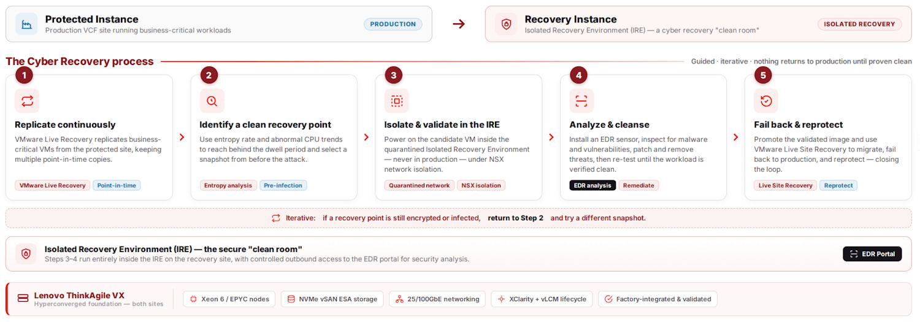
Task: Click the shield icon in the IRE clean room banner
Action: (26, 254)
